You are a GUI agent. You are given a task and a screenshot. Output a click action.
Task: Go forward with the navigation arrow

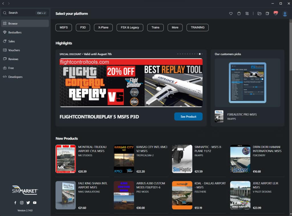(x=9, y=3)
